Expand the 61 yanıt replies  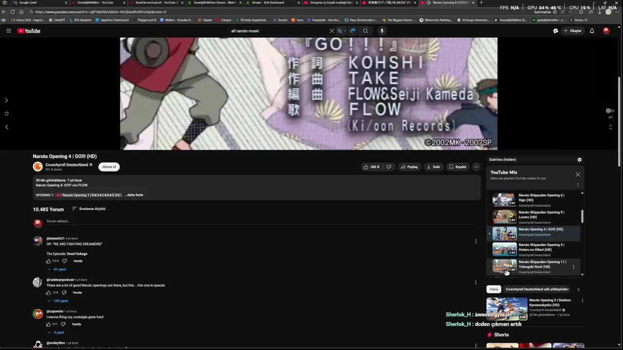pos(57,269)
